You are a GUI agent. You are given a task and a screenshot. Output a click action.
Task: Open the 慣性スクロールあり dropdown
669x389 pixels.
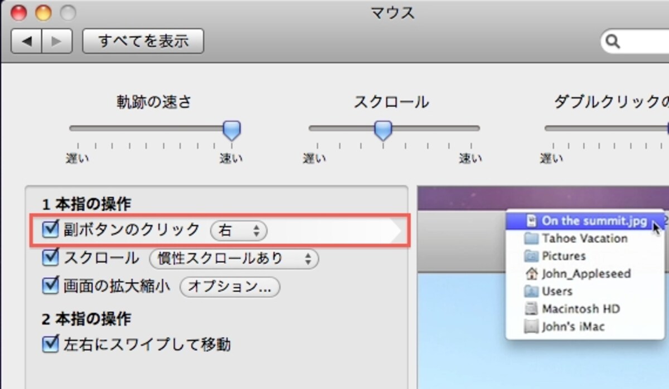234,259
